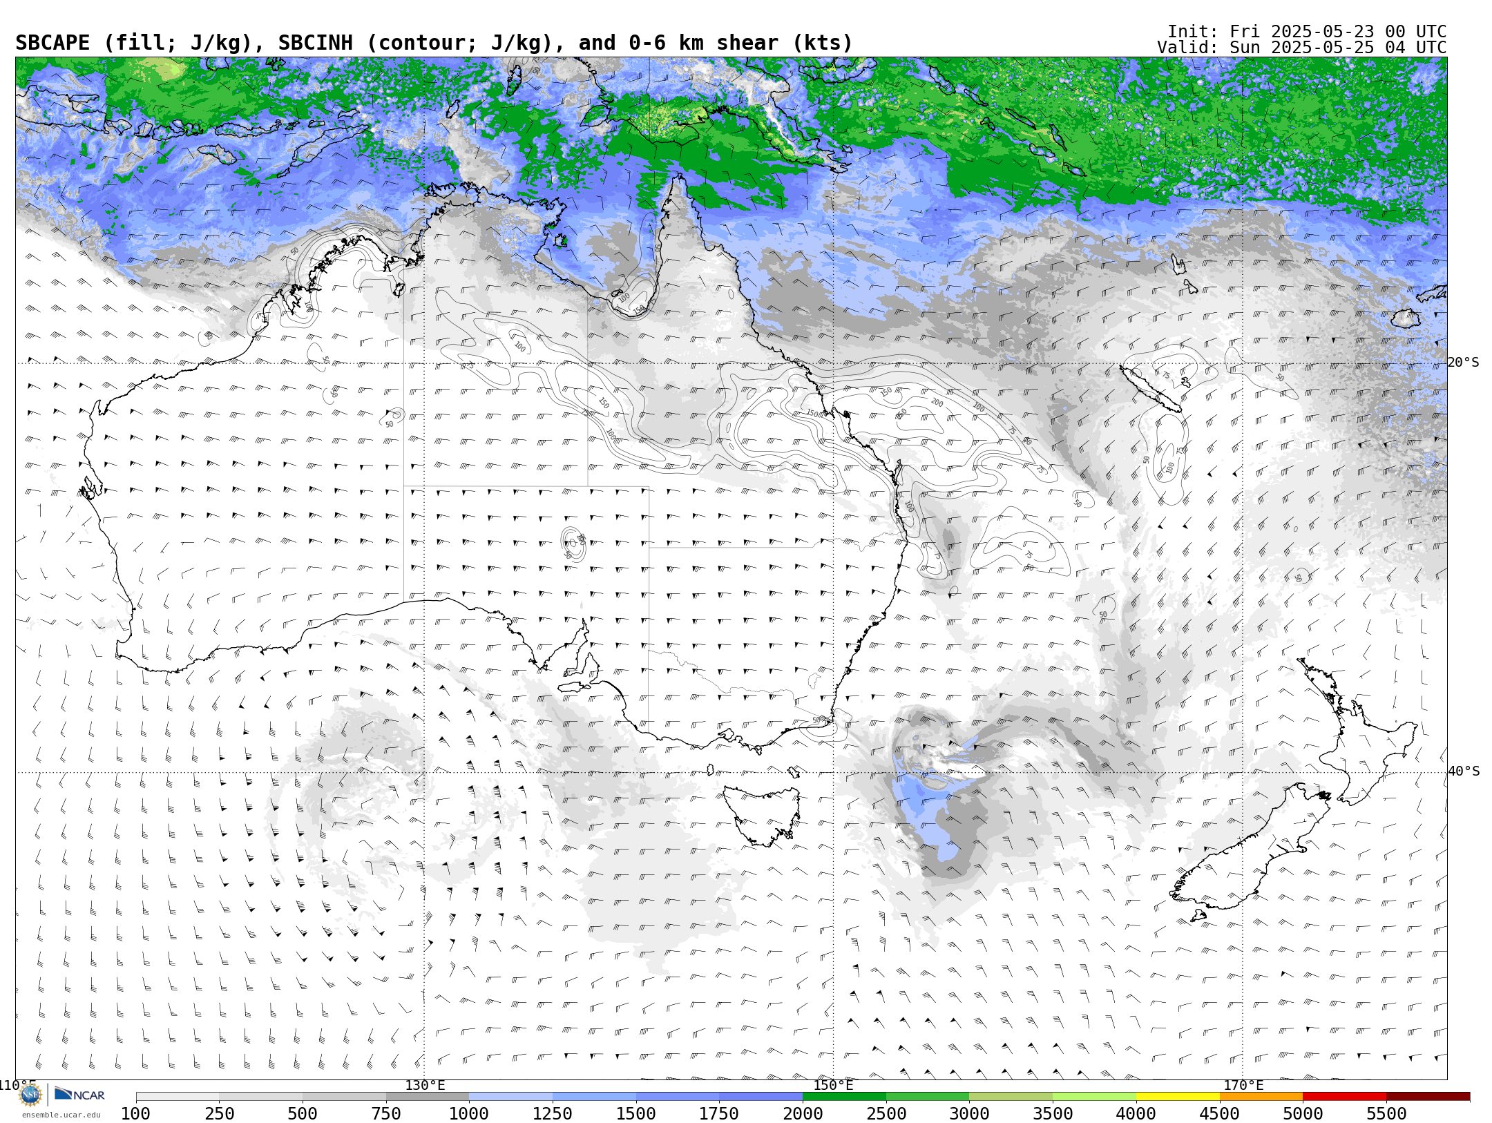Click the colorbar label 250
Screen dimensions: 1492x1123
pyautogui.click(x=219, y=1114)
